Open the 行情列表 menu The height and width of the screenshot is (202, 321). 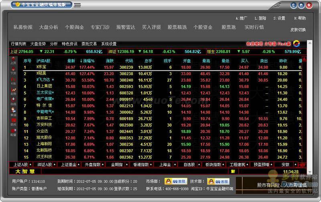click(x=18, y=44)
